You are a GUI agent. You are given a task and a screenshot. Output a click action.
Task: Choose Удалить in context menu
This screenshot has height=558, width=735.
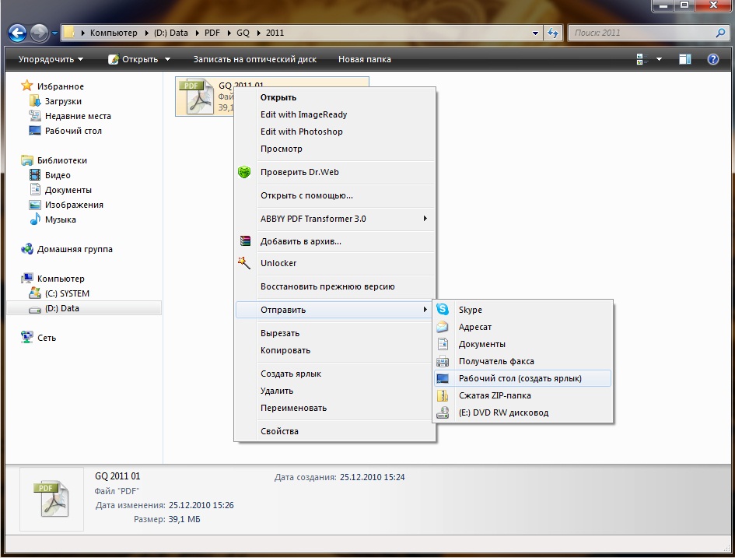click(335, 391)
